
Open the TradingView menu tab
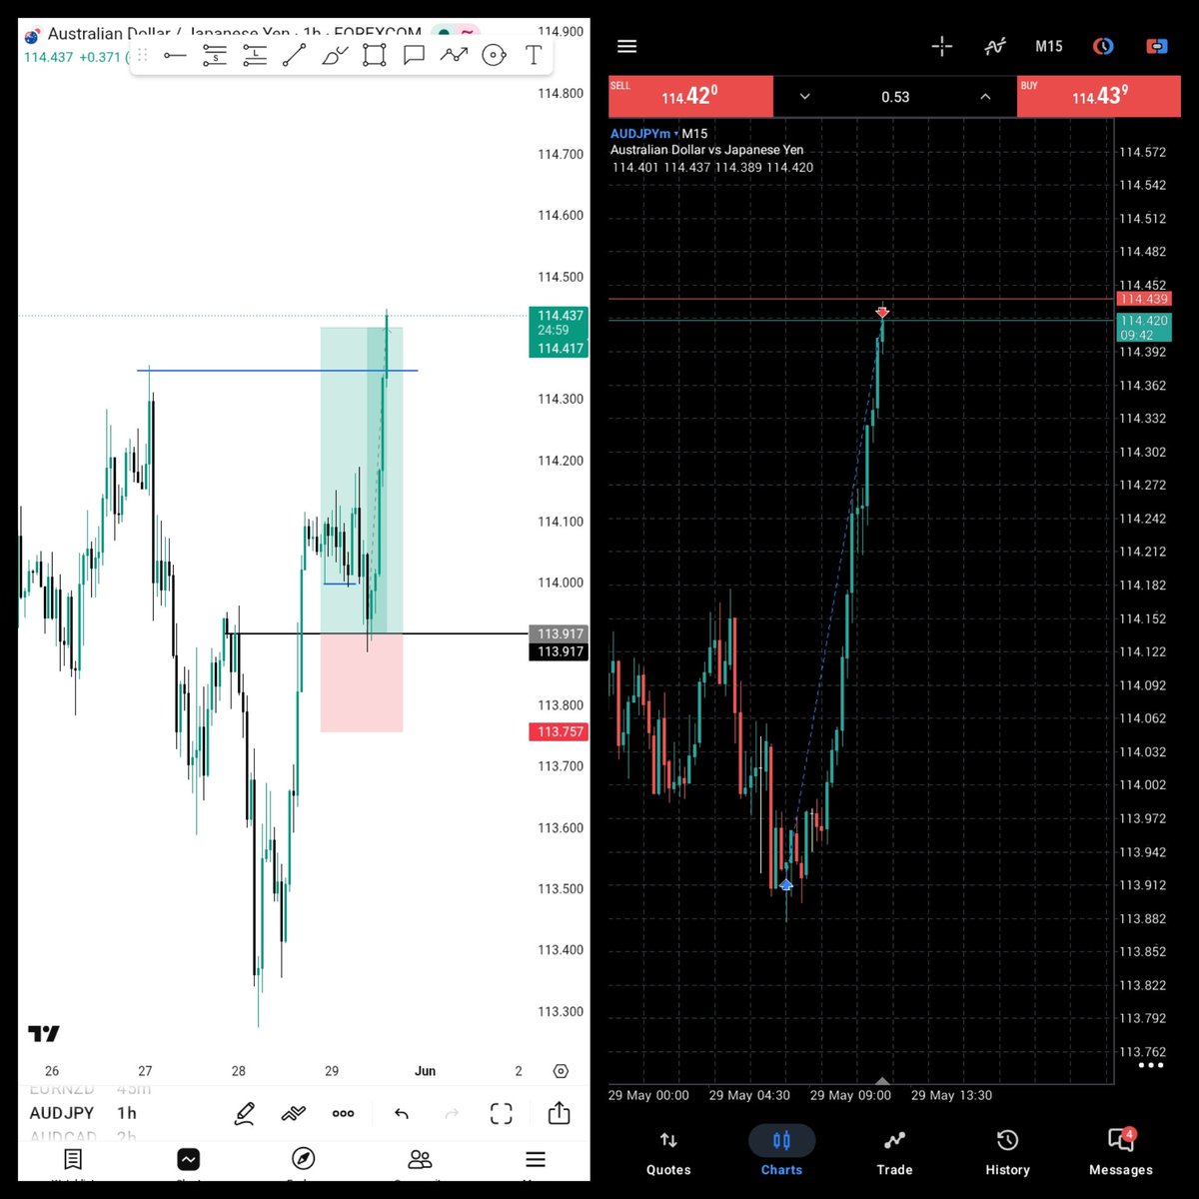[536, 1159]
